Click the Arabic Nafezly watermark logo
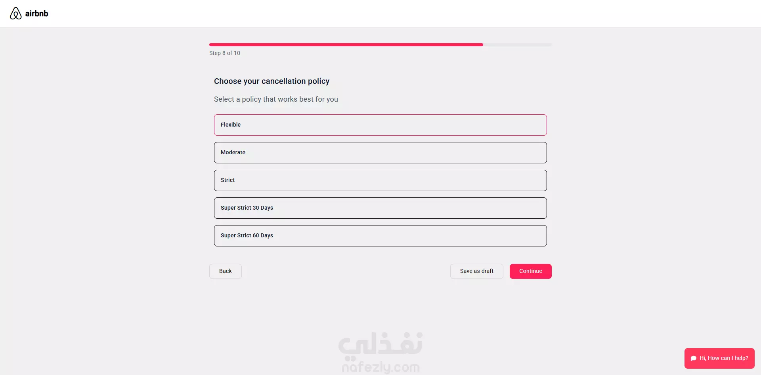This screenshot has height=375, width=761. point(380,343)
